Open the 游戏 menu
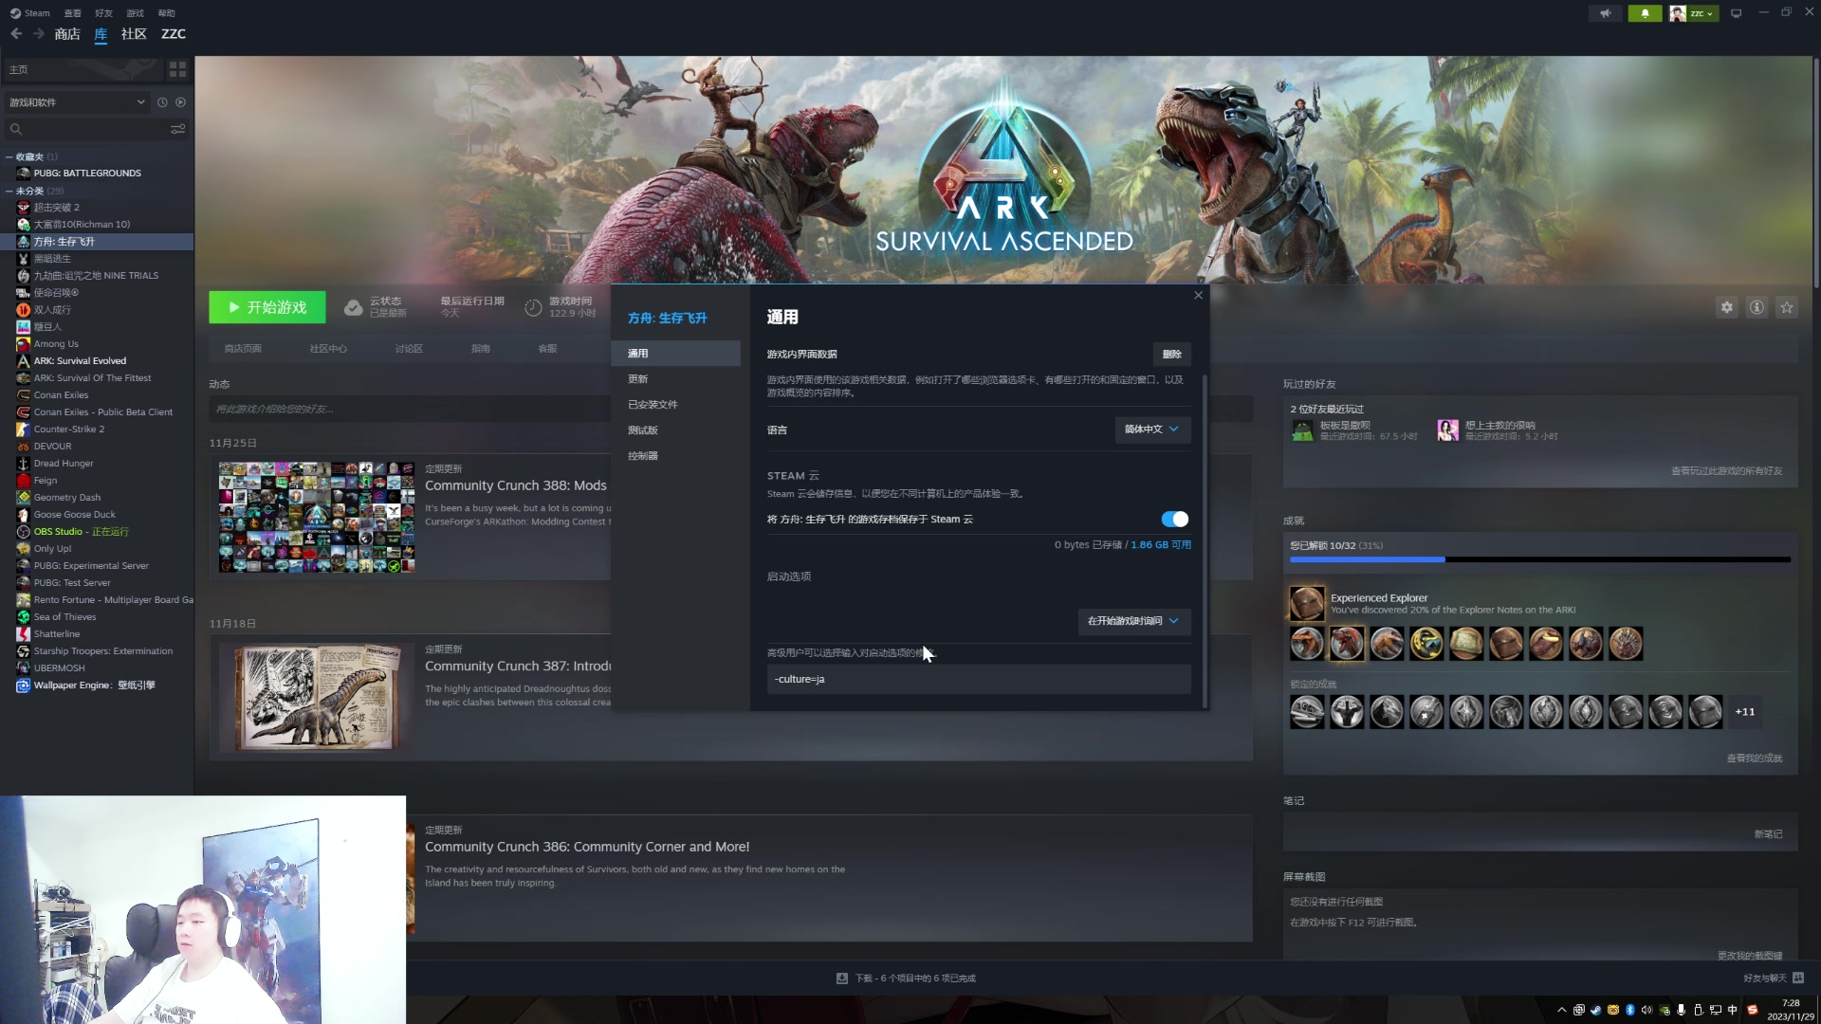The width and height of the screenshot is (1821, 1024). (x=136, y=13)
